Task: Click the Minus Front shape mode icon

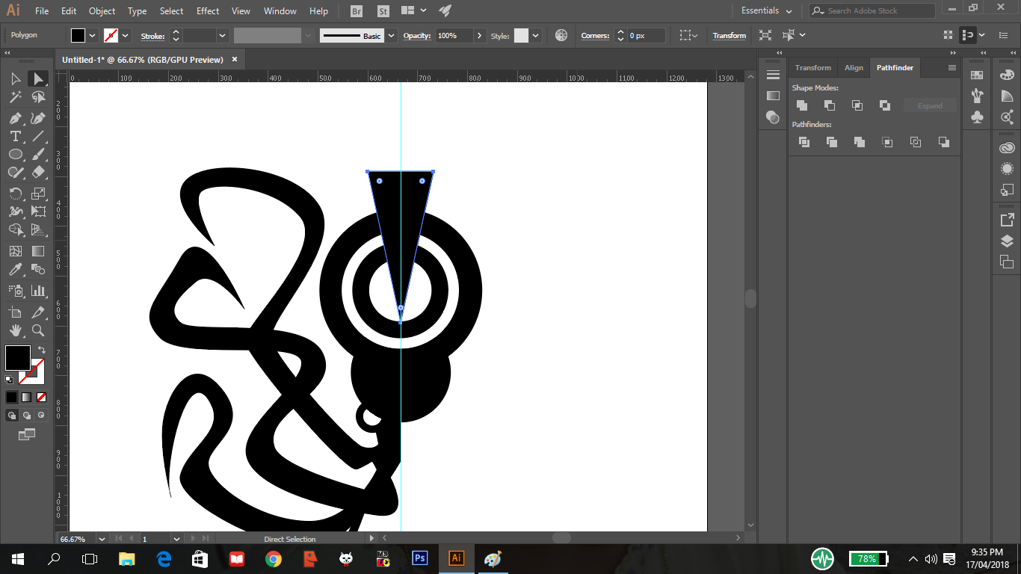Action: coord(830,105)
